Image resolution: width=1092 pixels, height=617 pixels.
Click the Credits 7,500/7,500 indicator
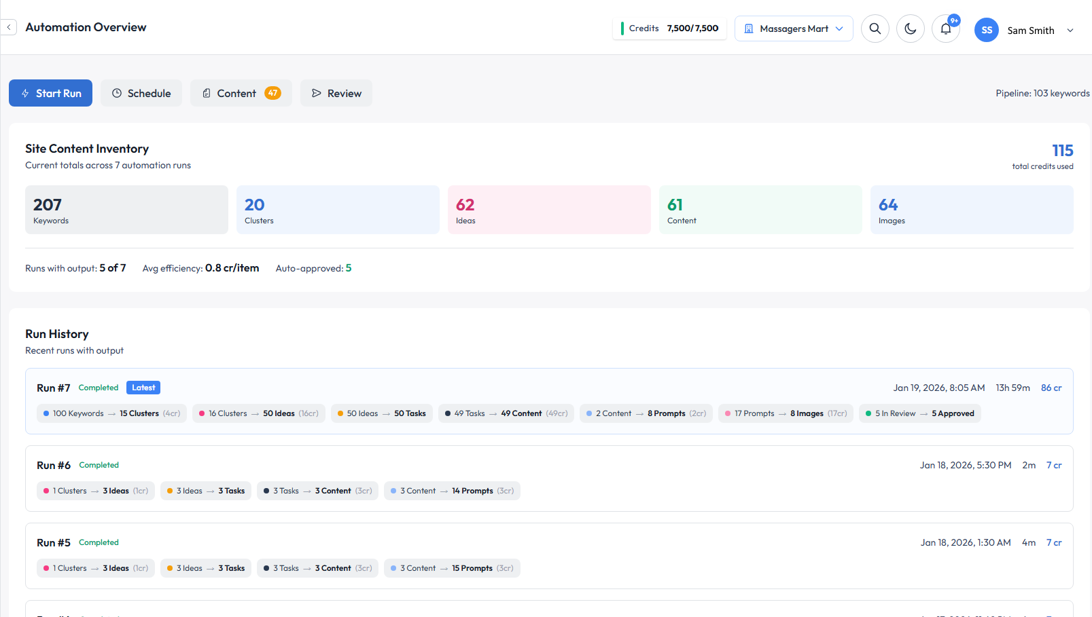(x=669, y=29)
